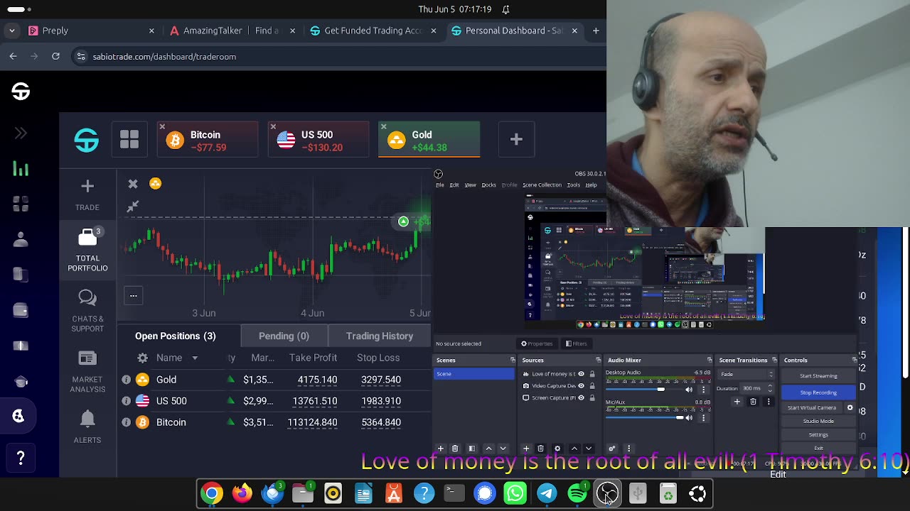This screenshot has height=511, width=910.
Task: Mute Mic/Aux in OBS mixer
Action: click(x=688, y=418)
